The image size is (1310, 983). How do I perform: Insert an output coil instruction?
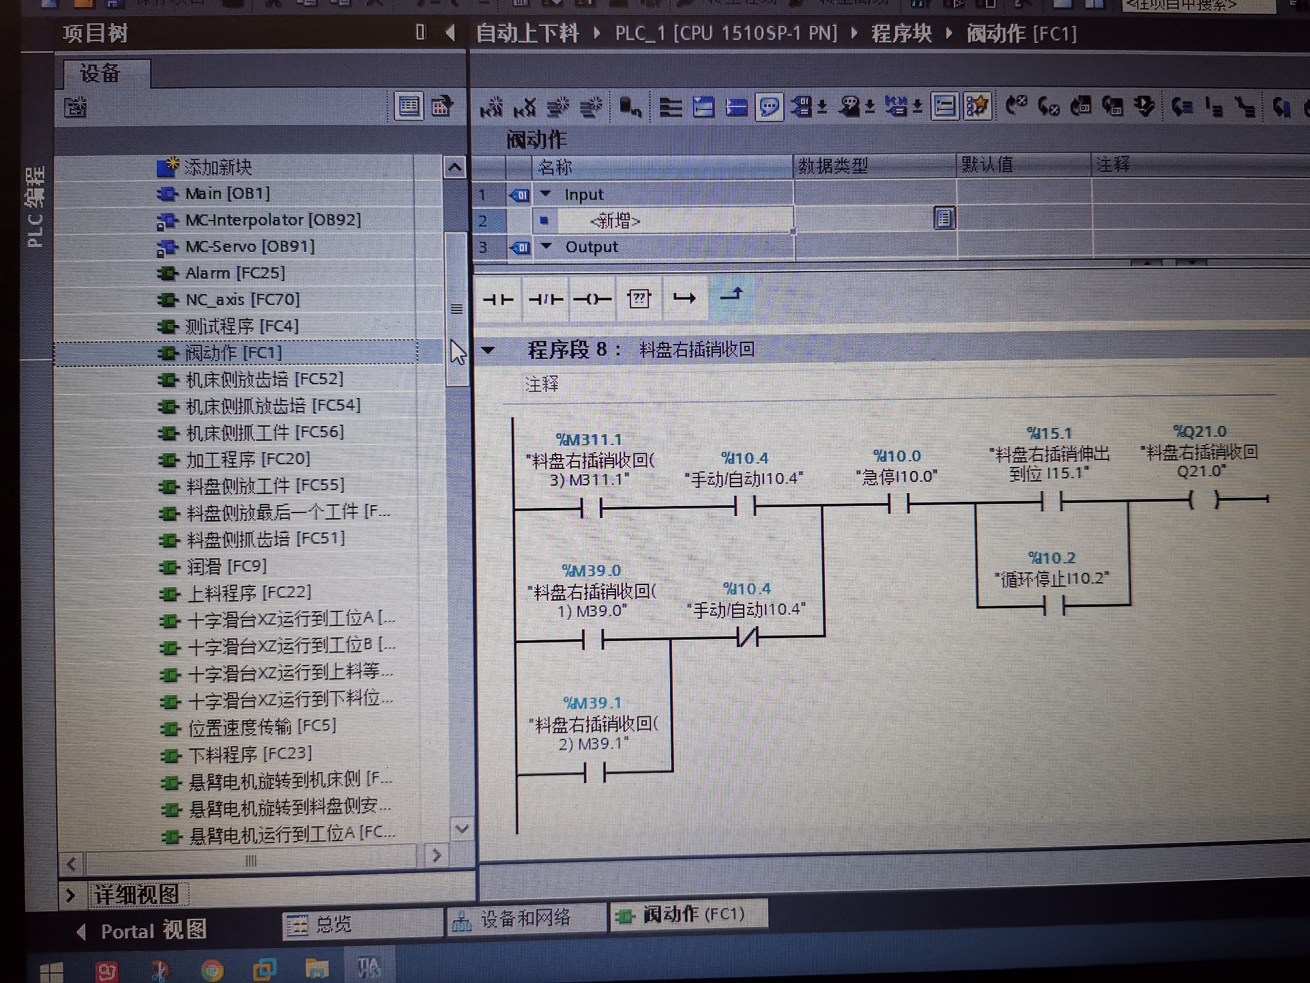(592, 300)
